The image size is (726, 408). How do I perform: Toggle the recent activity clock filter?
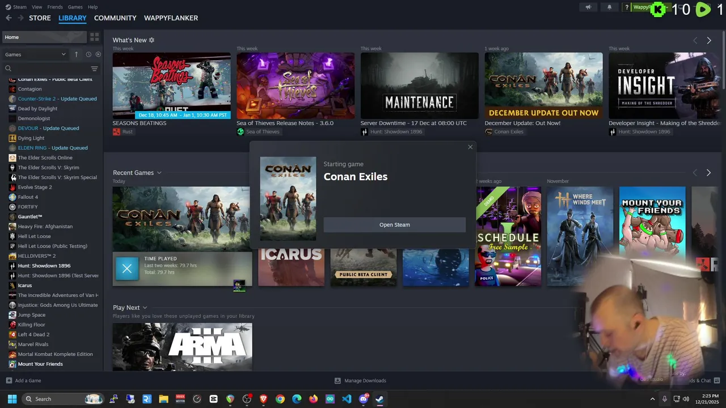[88, 54]
